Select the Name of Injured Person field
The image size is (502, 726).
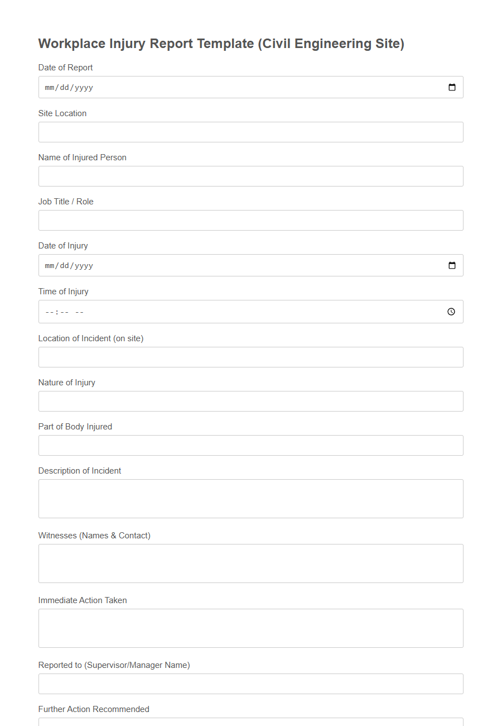pos(250,176)
